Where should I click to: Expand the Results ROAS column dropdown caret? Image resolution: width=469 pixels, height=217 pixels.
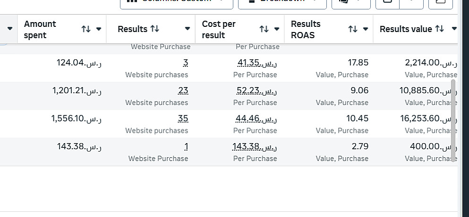point(365,29)
